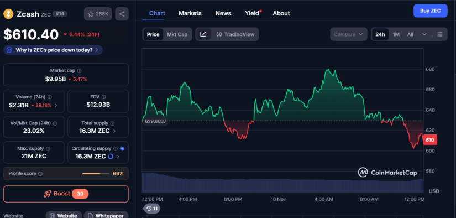Switch to the About tab

[x=281, y=13]
